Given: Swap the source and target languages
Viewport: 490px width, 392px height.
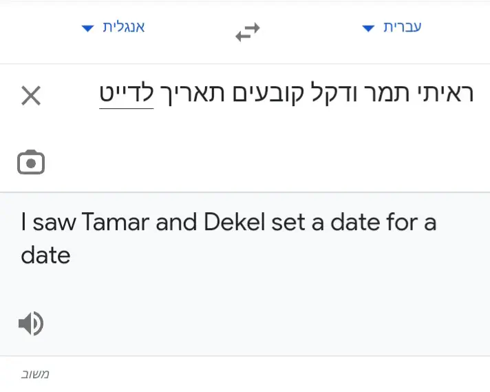Looking at the screenshot, I should click(x=248, y=32).
